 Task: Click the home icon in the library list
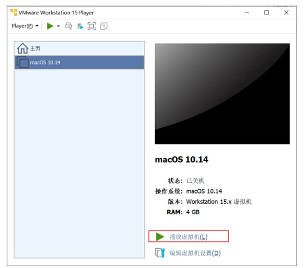22,49
